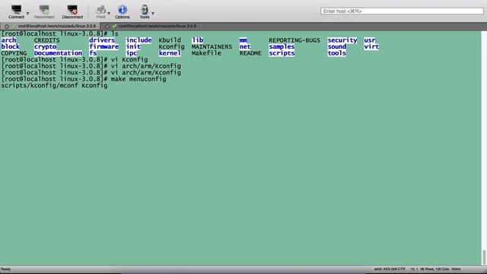Screen dimensions: 487x274
Task: Click the 'sound' directory name
Action: tap(336, 46)
